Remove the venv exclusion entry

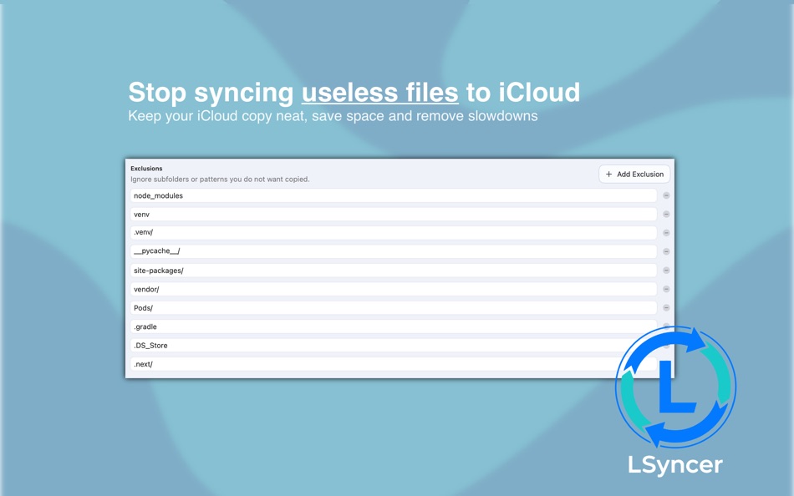pos(666,214)
